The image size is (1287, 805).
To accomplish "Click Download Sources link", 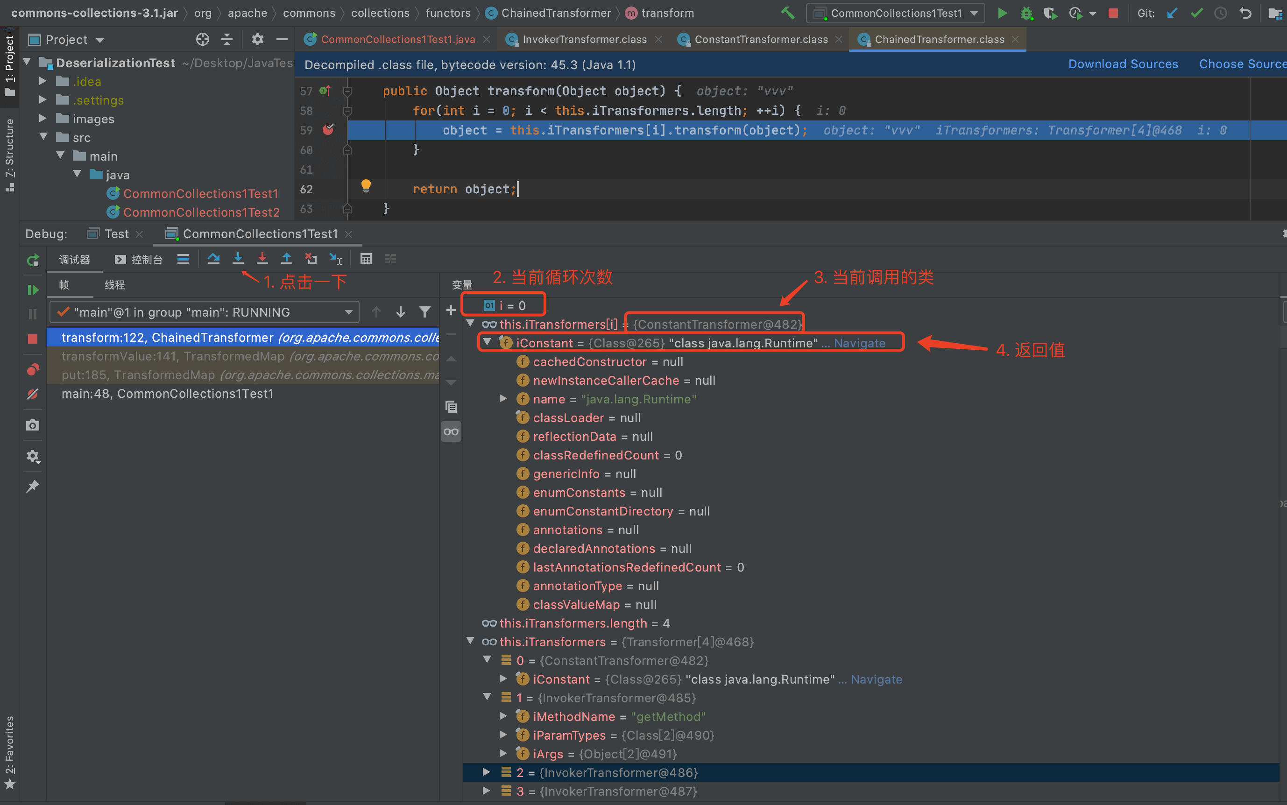I will (x=1123, y=64).
